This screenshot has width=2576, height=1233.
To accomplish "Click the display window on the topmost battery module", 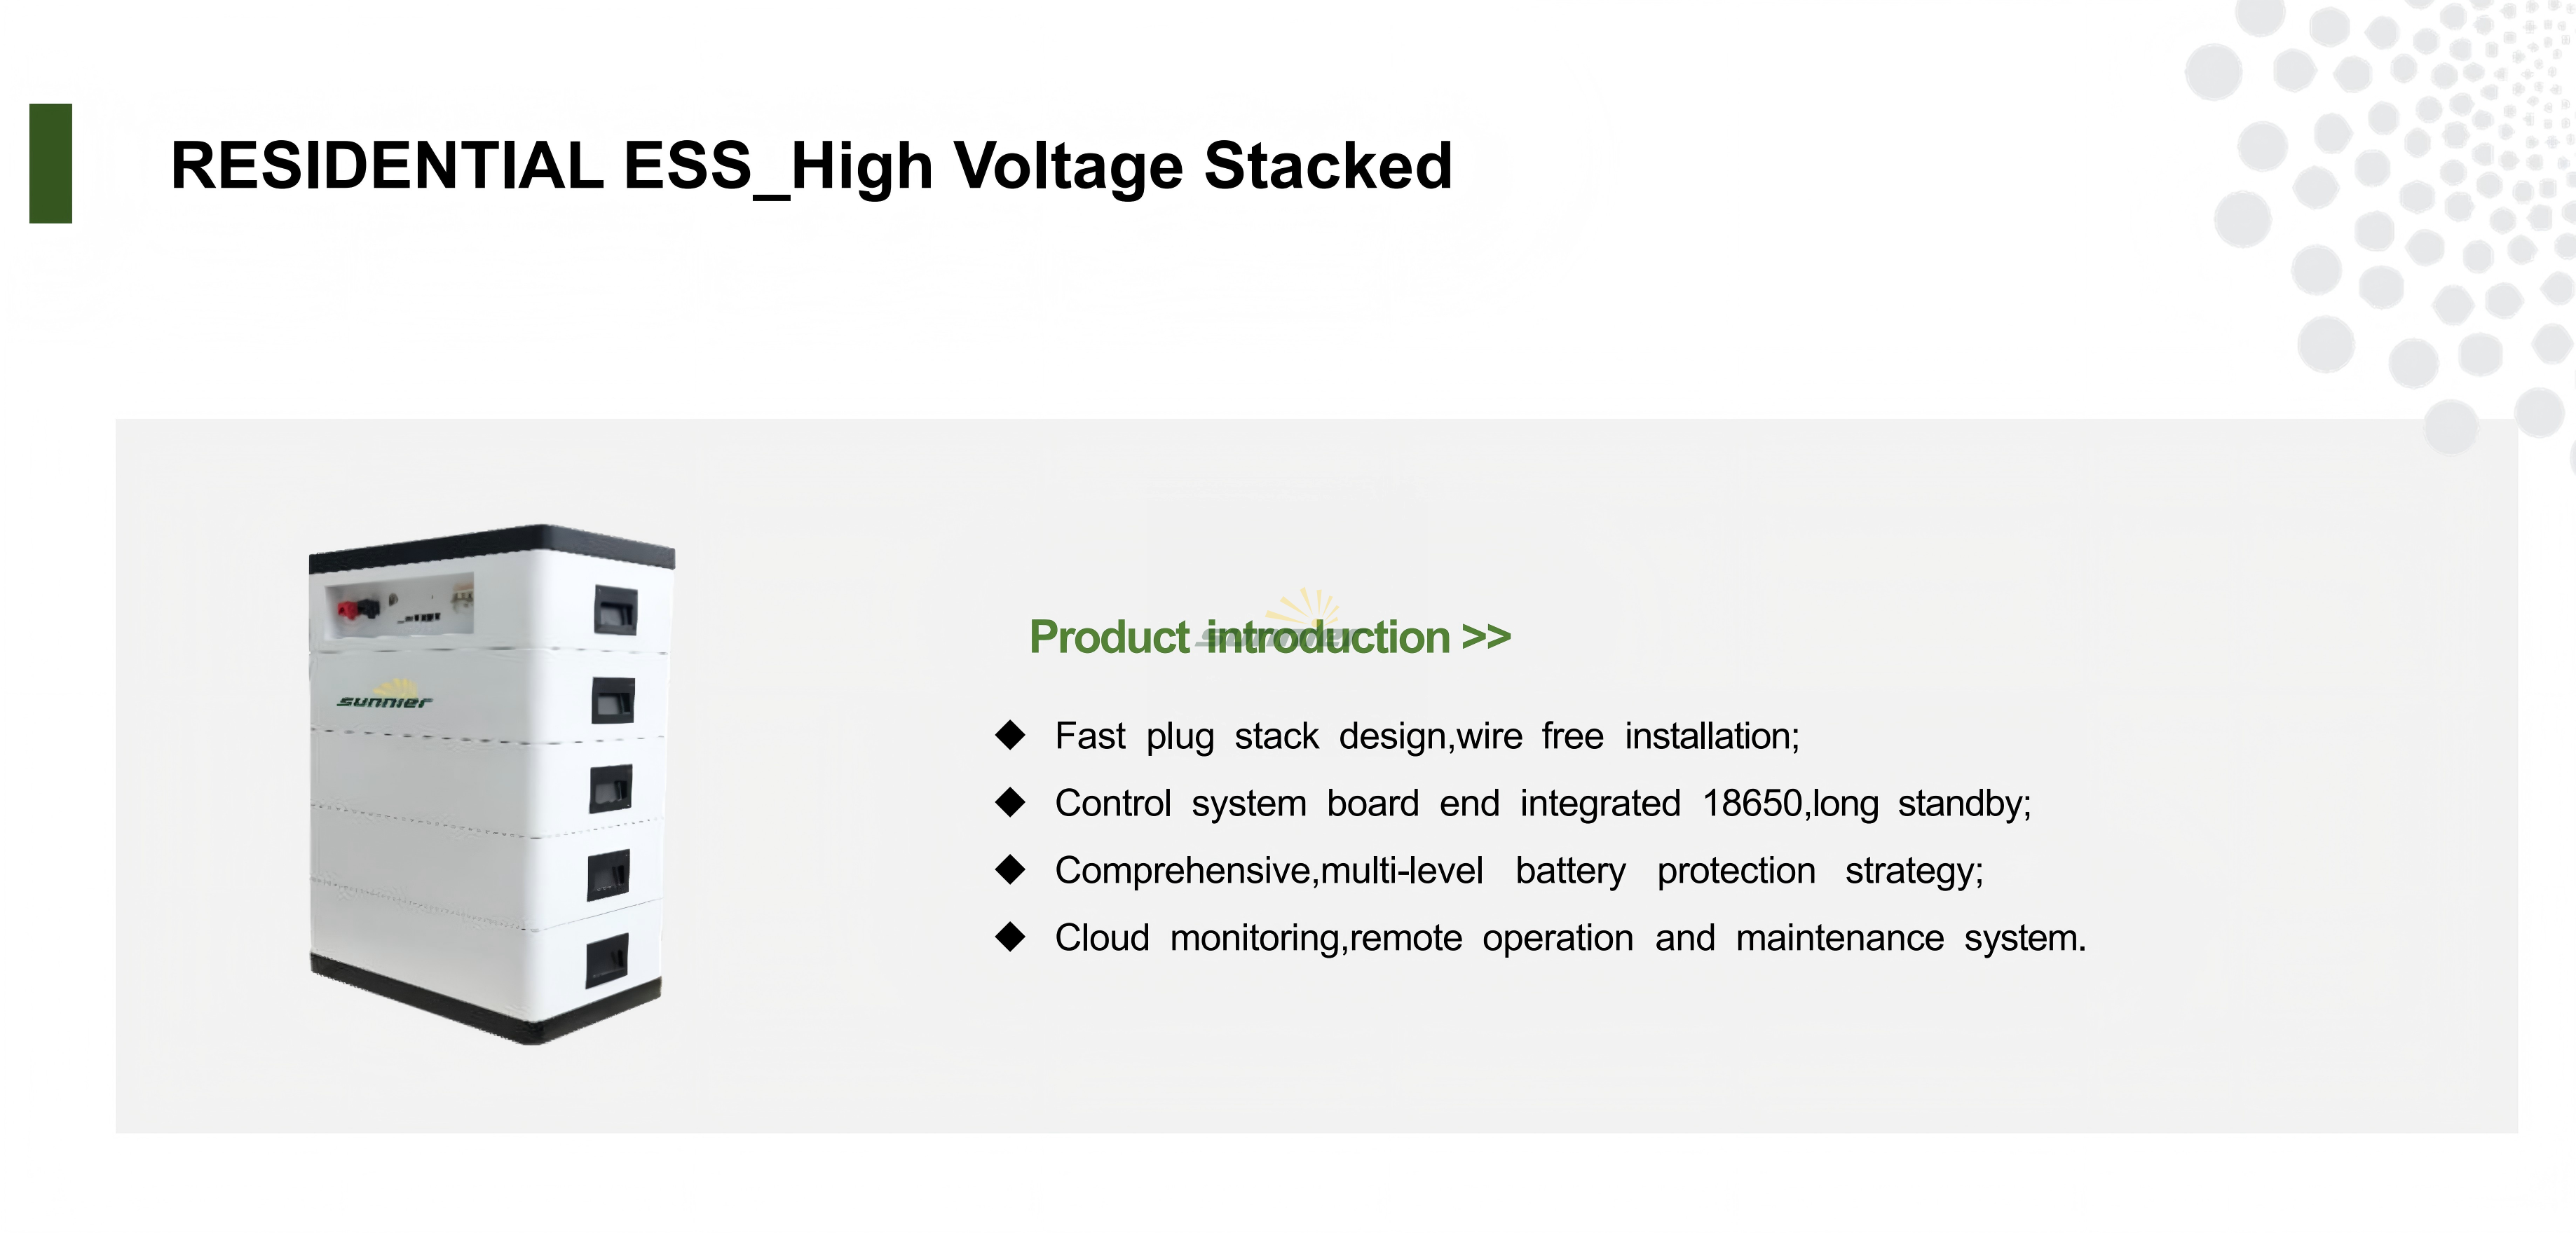I will coord(615,609).
